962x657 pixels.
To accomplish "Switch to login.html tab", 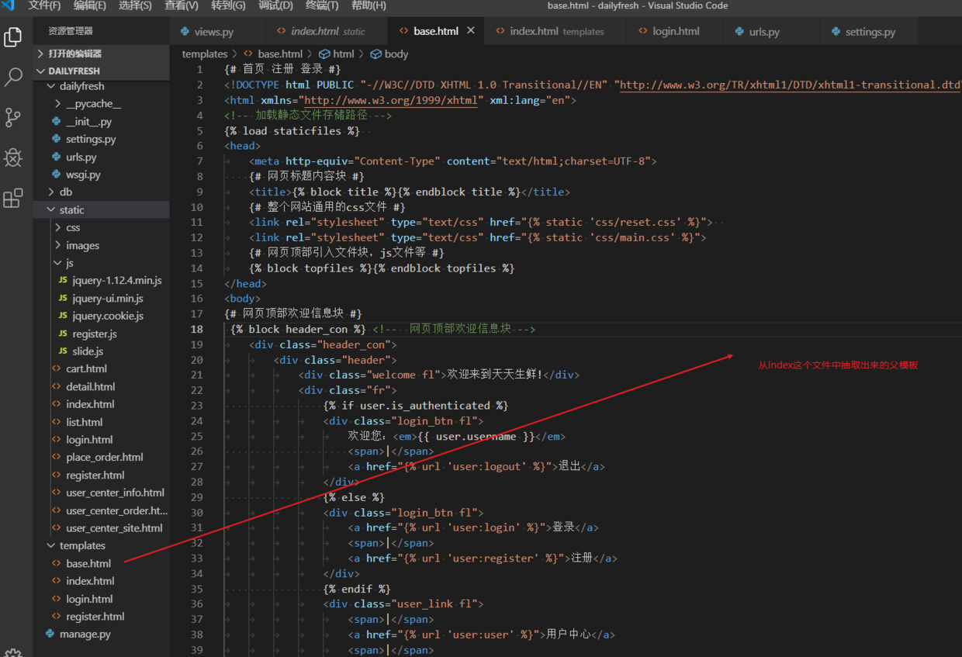I will click(x=675, y=32).
